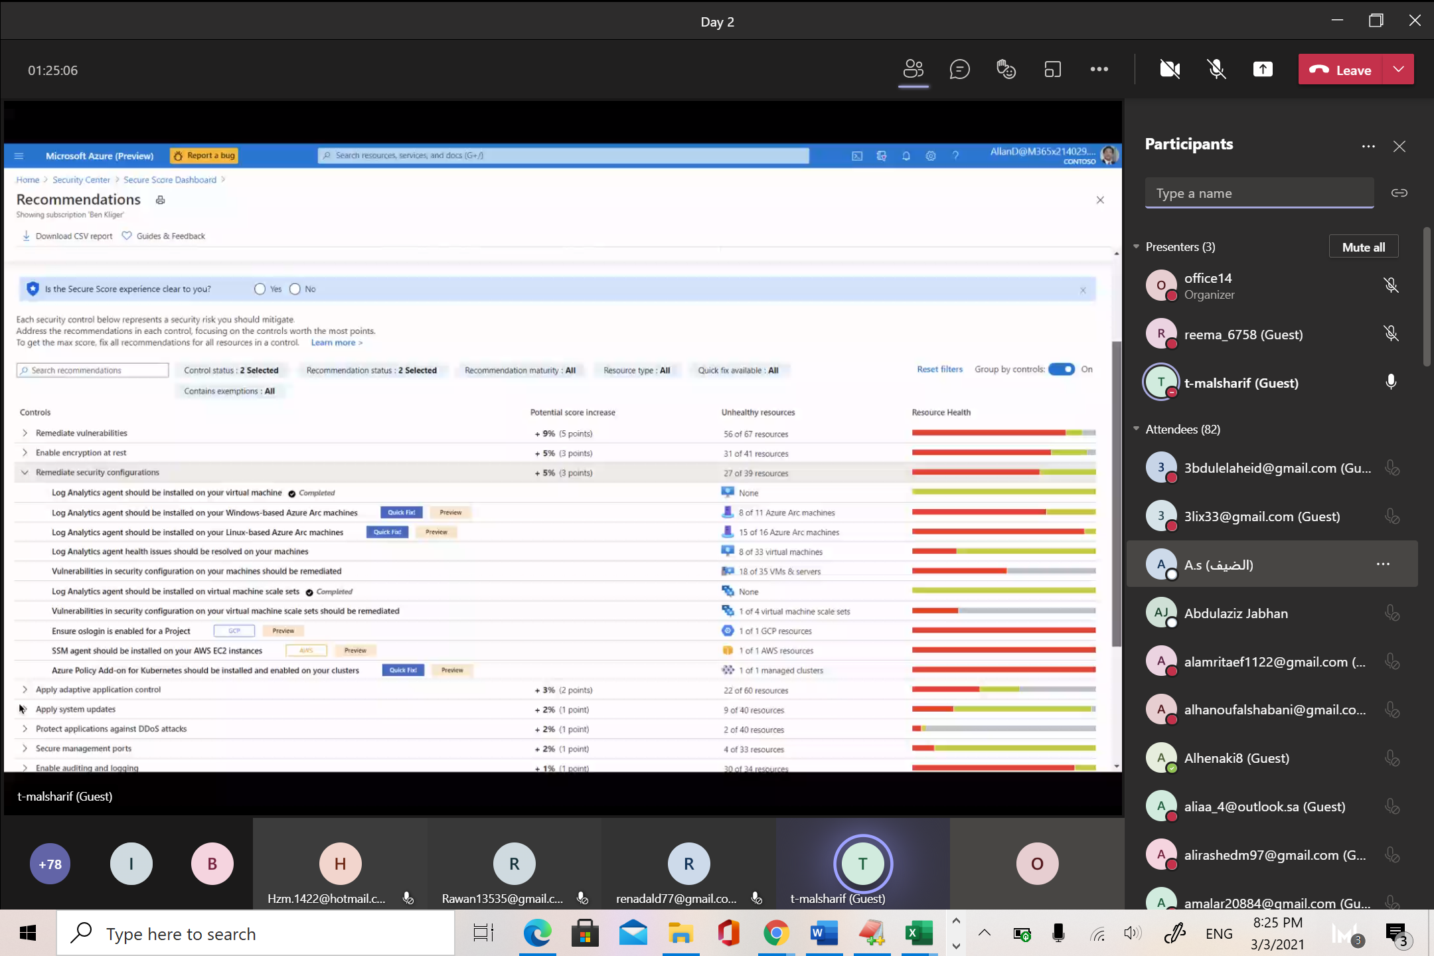Unmute the microphone toggle
The width and height of the screenshot is (1434, 956).
pos(1216,70)
